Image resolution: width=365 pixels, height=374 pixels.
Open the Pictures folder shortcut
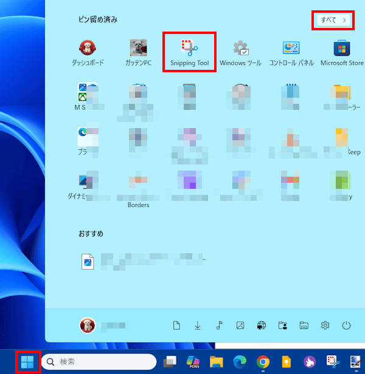240,325
